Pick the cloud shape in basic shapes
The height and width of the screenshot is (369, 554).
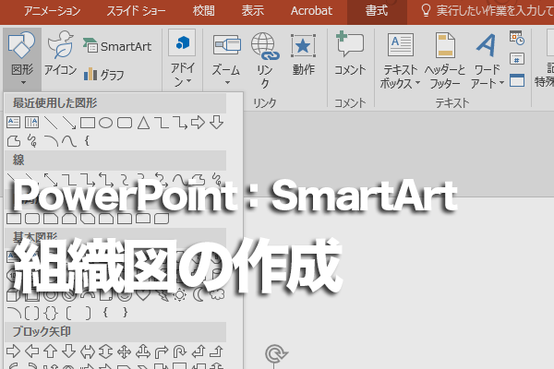(217, 293)
